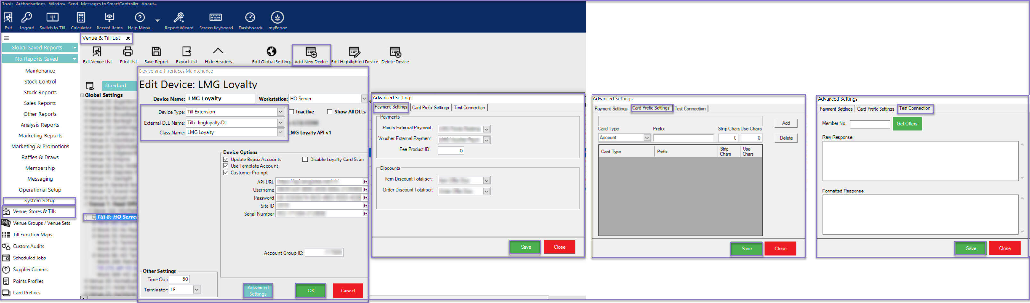Uncheck Update Bepoz Accounts option
1030x303 pixels.
click(226, 159)
